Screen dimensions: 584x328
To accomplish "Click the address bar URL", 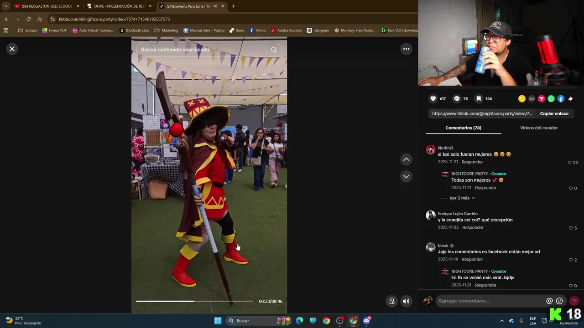I will pyautogui.click(x=114, y=19).
